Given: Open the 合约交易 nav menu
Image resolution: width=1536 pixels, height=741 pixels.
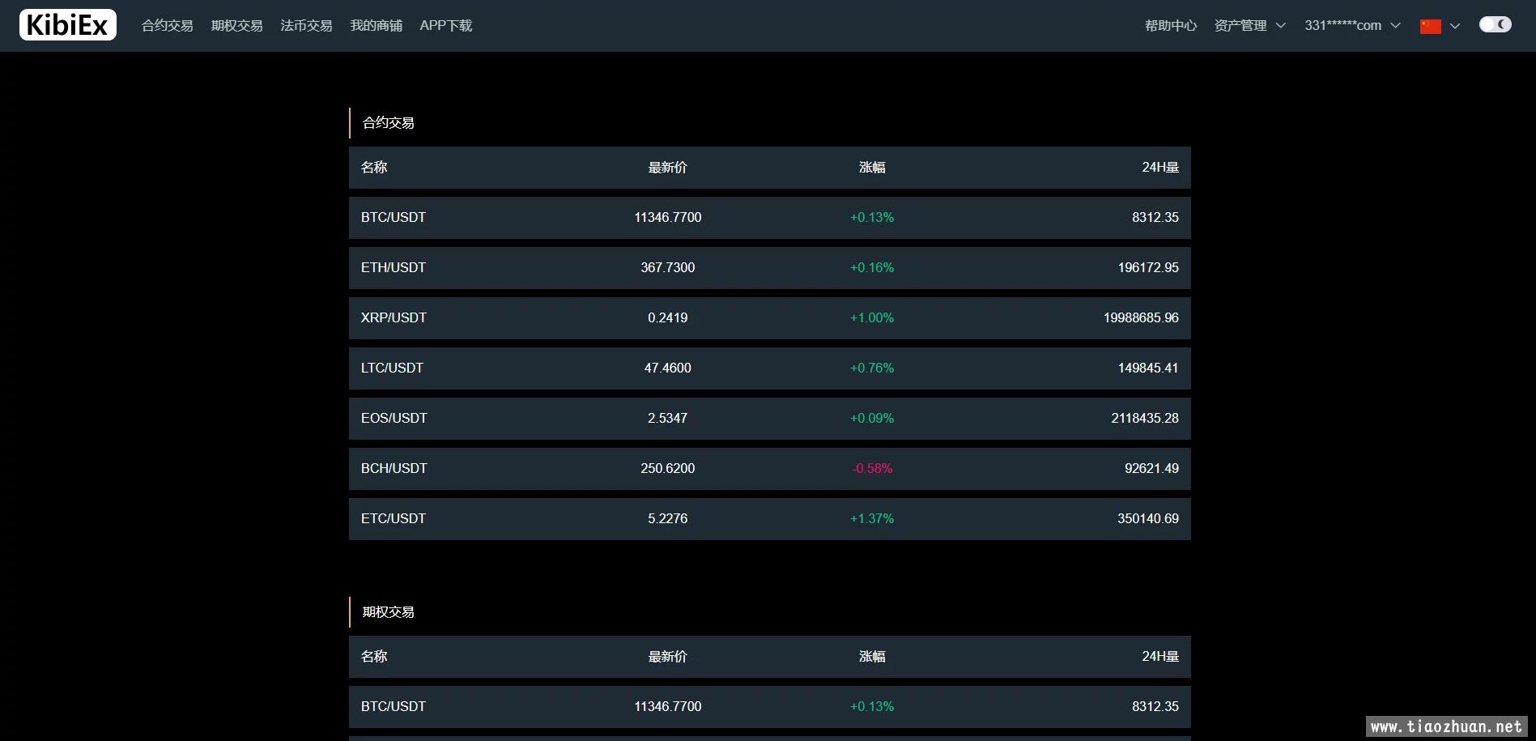Looking at the screenshot, I should 168,26.
